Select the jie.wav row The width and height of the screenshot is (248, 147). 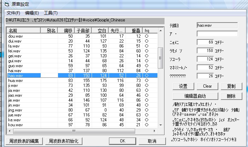[82, 100]
